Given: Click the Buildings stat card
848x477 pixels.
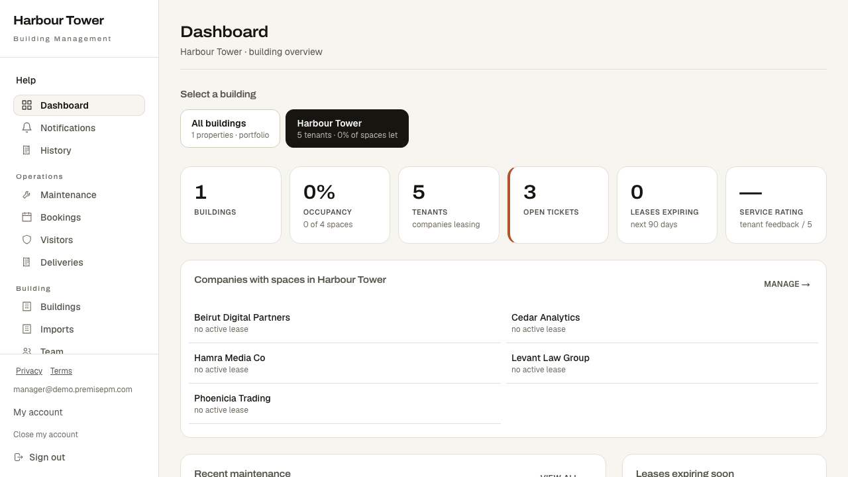Looking at the screenshot, I should [x=231, y=205].
